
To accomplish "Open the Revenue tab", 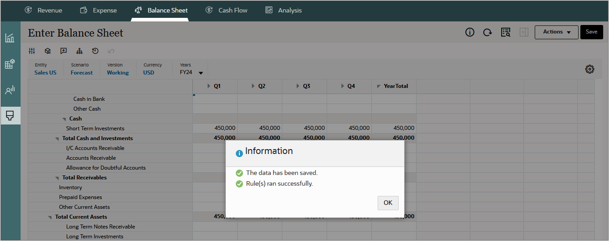I will (43, 10).
